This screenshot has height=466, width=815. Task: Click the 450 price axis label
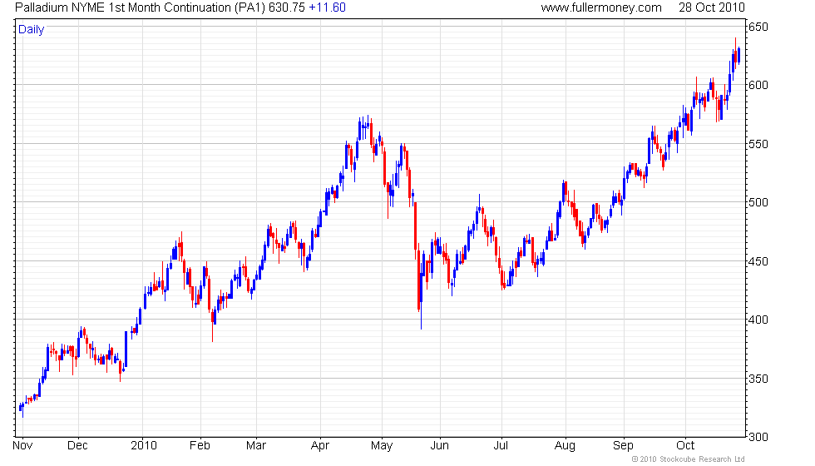(x=758, y=261)
